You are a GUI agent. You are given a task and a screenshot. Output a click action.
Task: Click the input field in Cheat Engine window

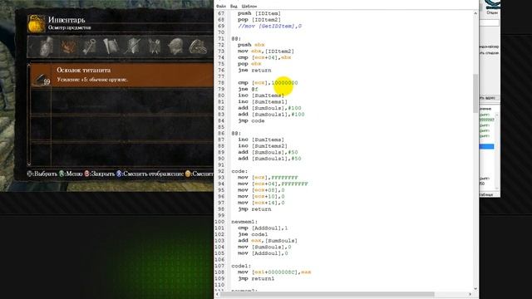point(489,23)
